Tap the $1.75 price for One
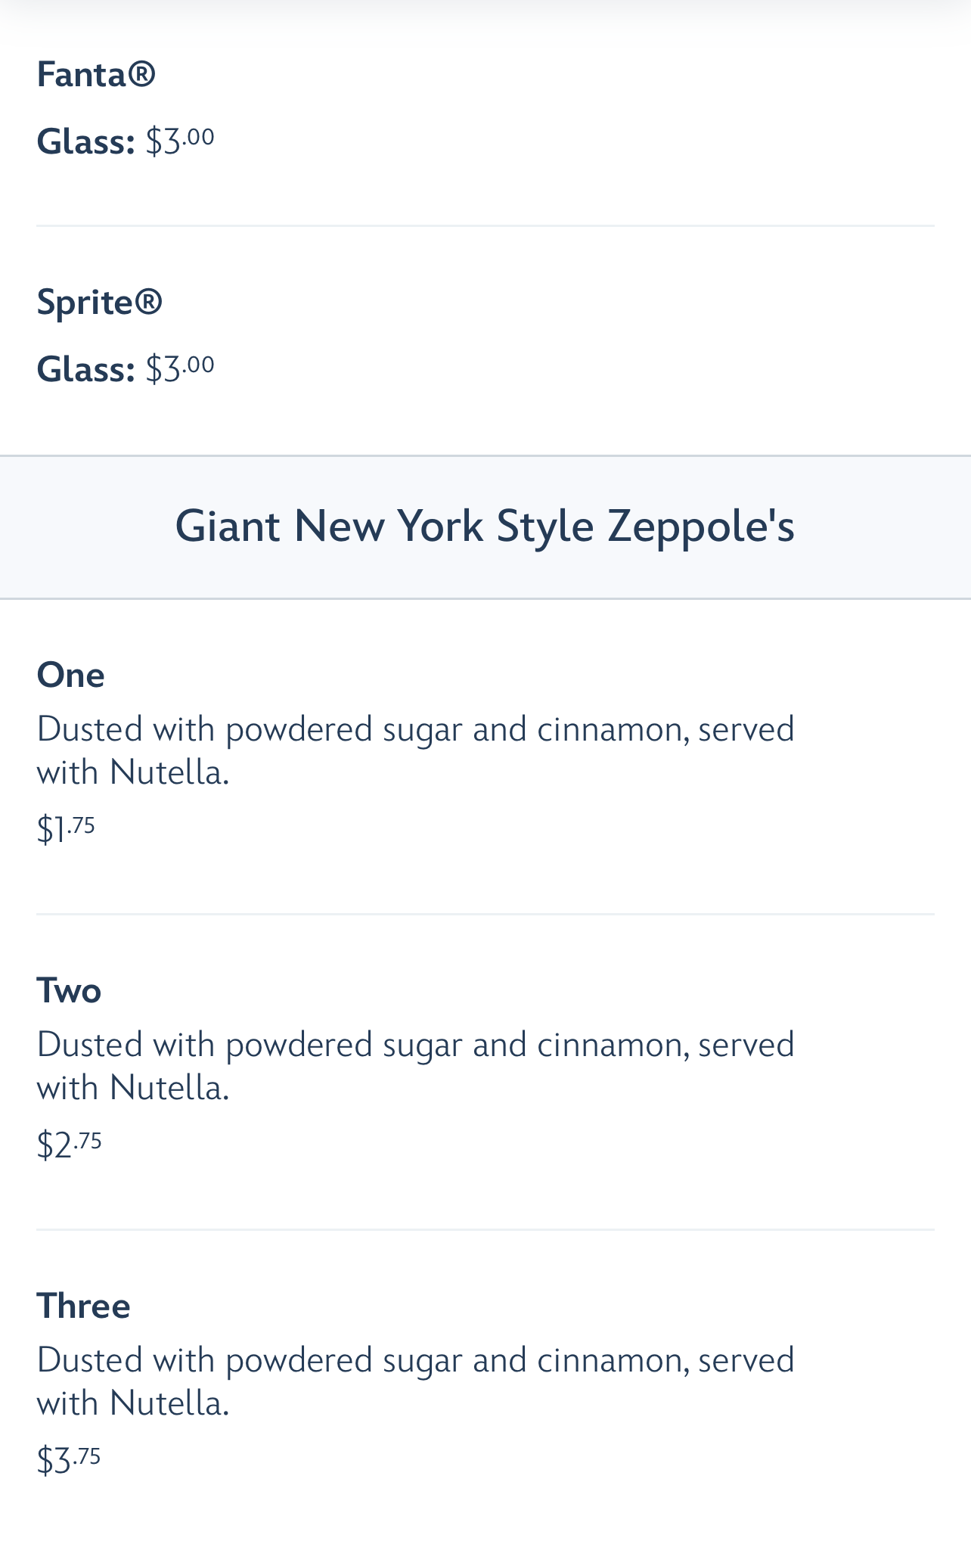This screenshot has width=971, height=1541. coord(66,829)
